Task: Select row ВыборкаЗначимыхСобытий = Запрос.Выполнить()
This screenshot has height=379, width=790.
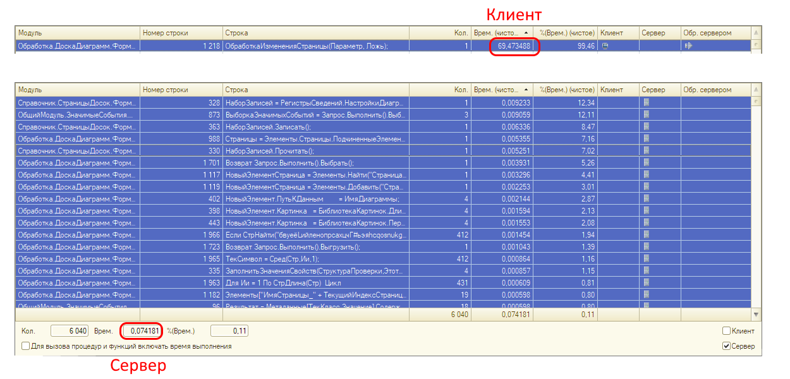Action: point(383,114)
